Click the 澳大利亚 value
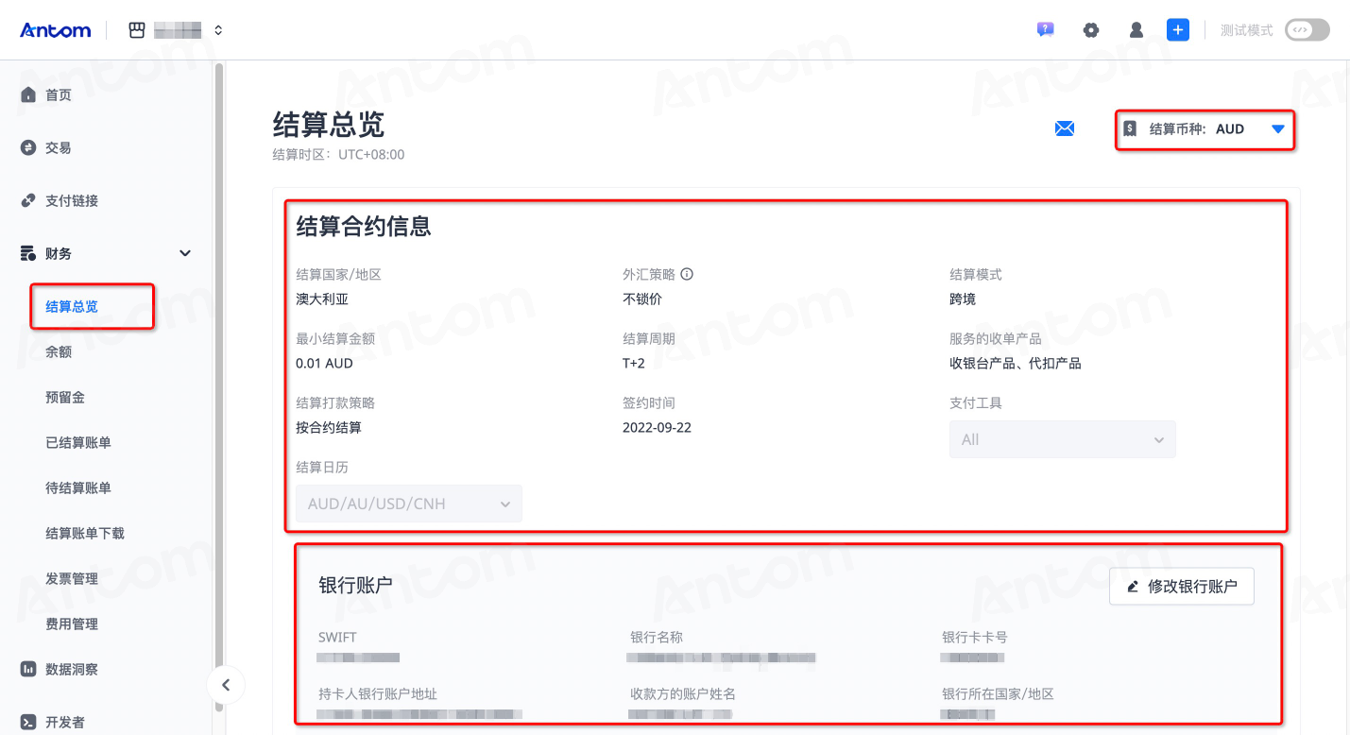1350x735 pixels. pos(322,299)
